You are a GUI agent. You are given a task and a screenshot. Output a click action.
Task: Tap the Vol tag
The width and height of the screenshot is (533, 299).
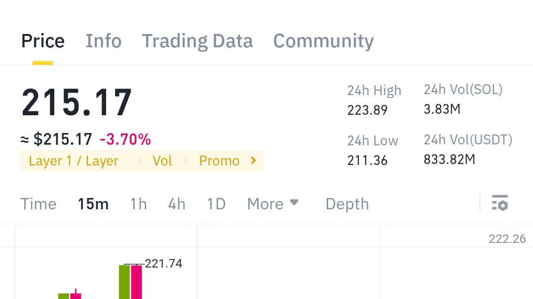point(162,161)
